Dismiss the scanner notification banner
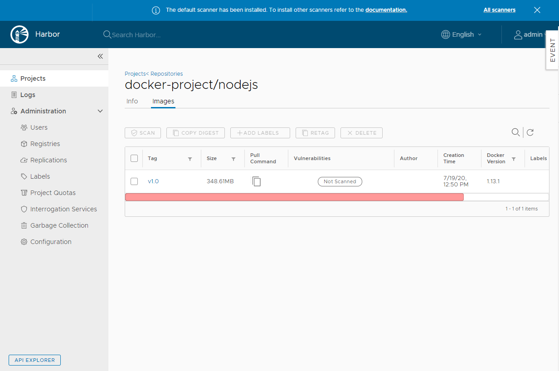Image resolution: width=559 pixels, height=371 pixels. pyautogui.click(x=537, y=10)
